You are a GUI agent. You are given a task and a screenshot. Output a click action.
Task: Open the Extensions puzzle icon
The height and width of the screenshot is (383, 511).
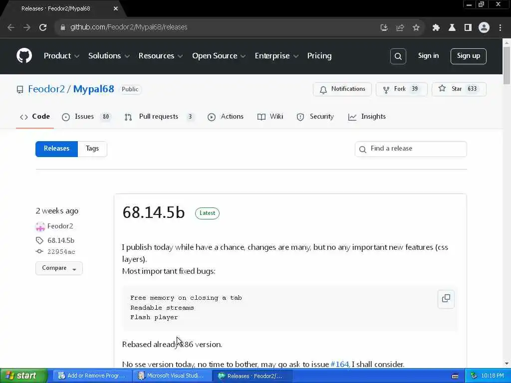click(436, 28)
